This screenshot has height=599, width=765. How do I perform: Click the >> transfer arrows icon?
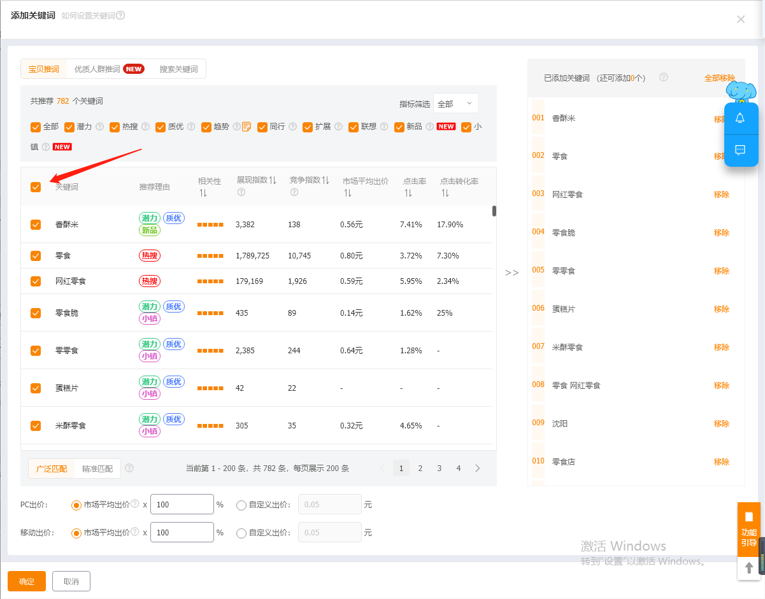[x=512, y=272]
